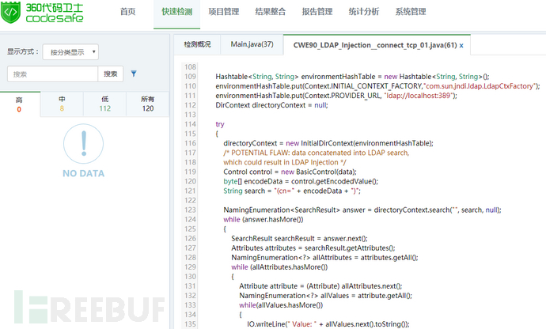Click 'DirContext directoryContext = null;' code line
546x329 pixels.
271,105
